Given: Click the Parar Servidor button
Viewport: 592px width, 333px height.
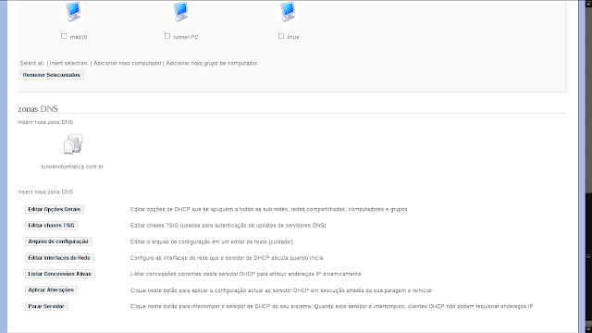Looking at the screenshot, I should point(46,306).
